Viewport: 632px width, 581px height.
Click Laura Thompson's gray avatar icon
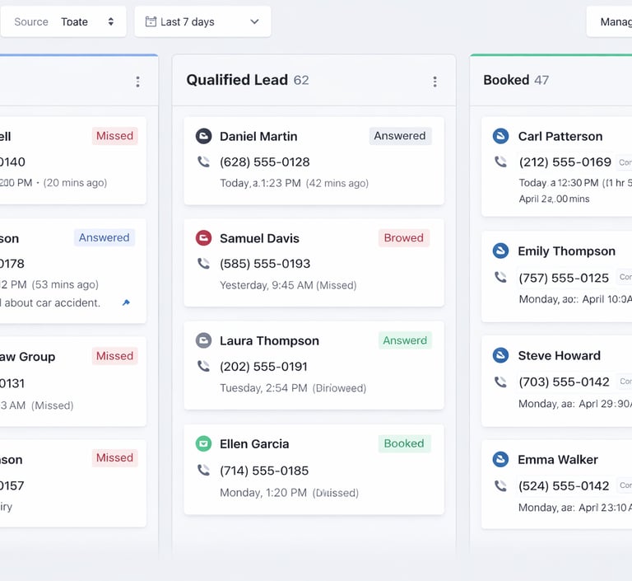coord(203,340)
